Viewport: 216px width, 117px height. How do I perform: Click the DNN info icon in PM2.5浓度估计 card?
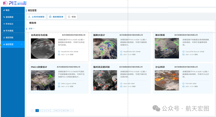click(x=59, y=84)
